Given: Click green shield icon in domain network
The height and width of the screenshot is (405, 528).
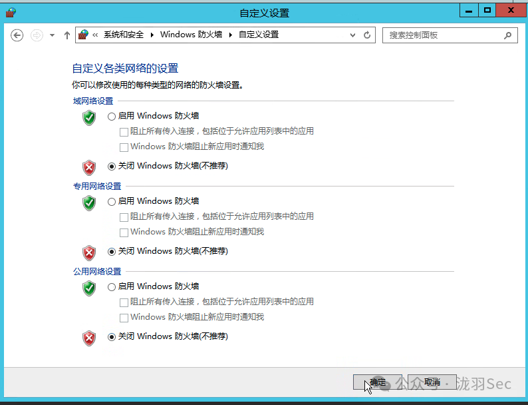Looking at the screenshot, I should pyautogui.click(x=89, y=118).
